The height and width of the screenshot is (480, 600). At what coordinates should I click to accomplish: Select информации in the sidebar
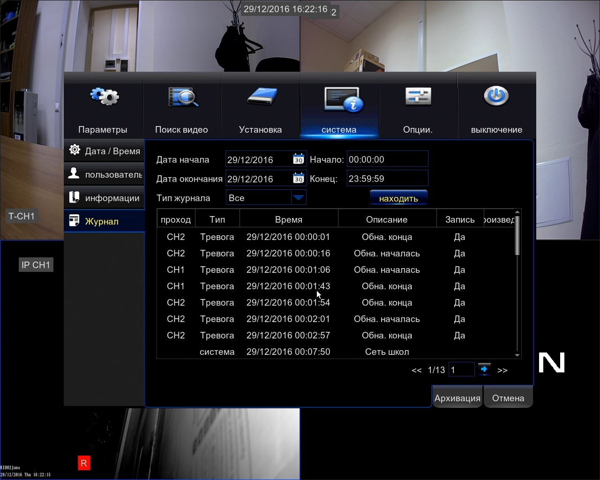104,197
